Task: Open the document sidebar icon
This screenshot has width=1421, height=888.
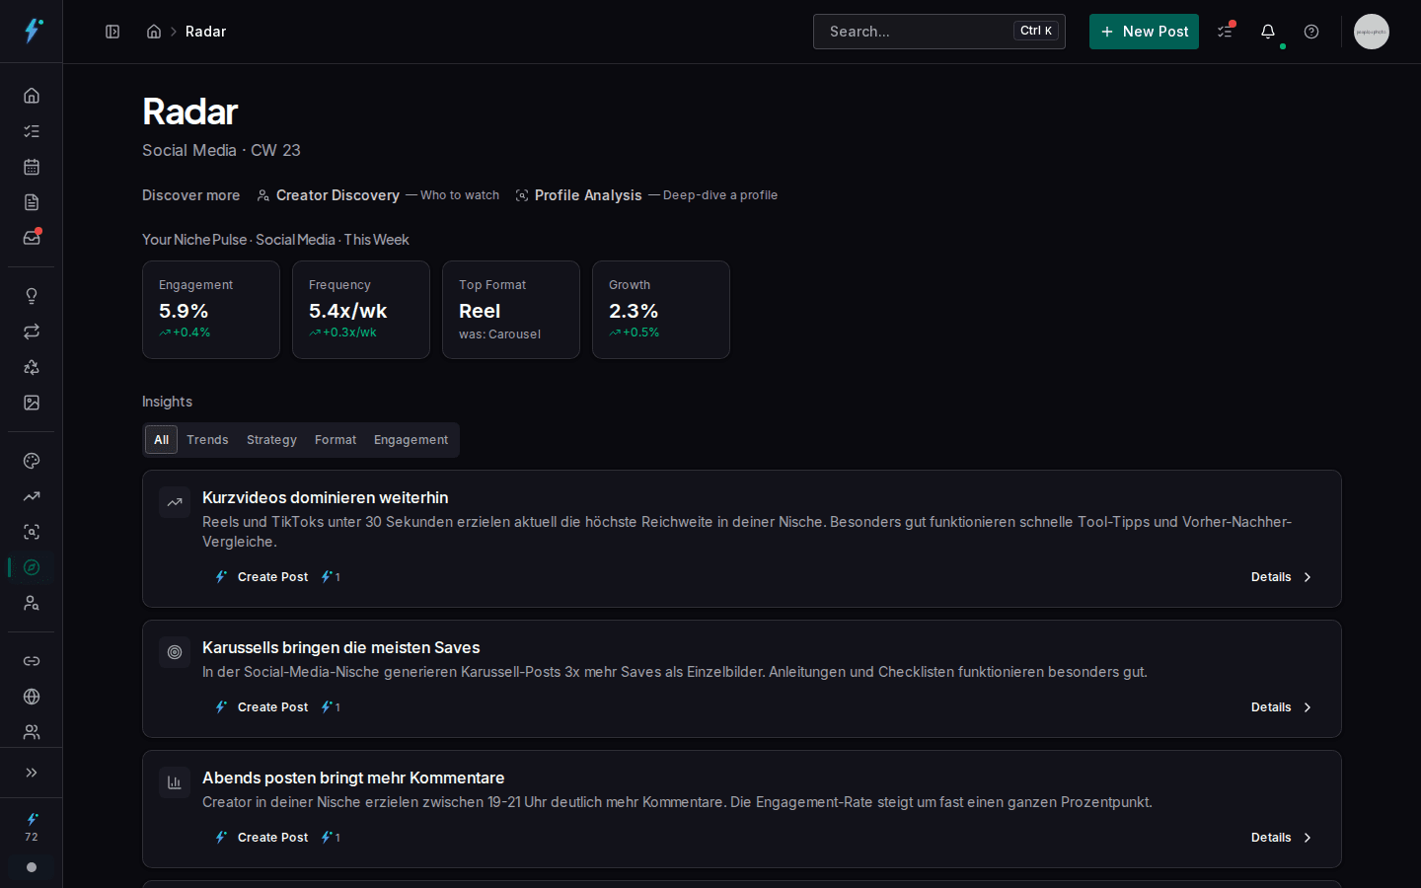Action: (x=32, y=202)
